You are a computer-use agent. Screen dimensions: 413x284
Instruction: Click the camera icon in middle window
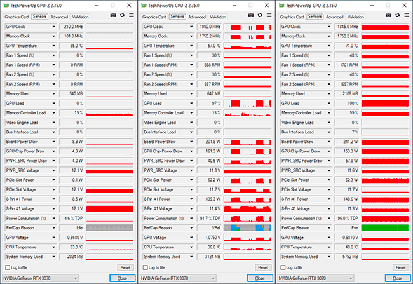[x=250, y=17]
